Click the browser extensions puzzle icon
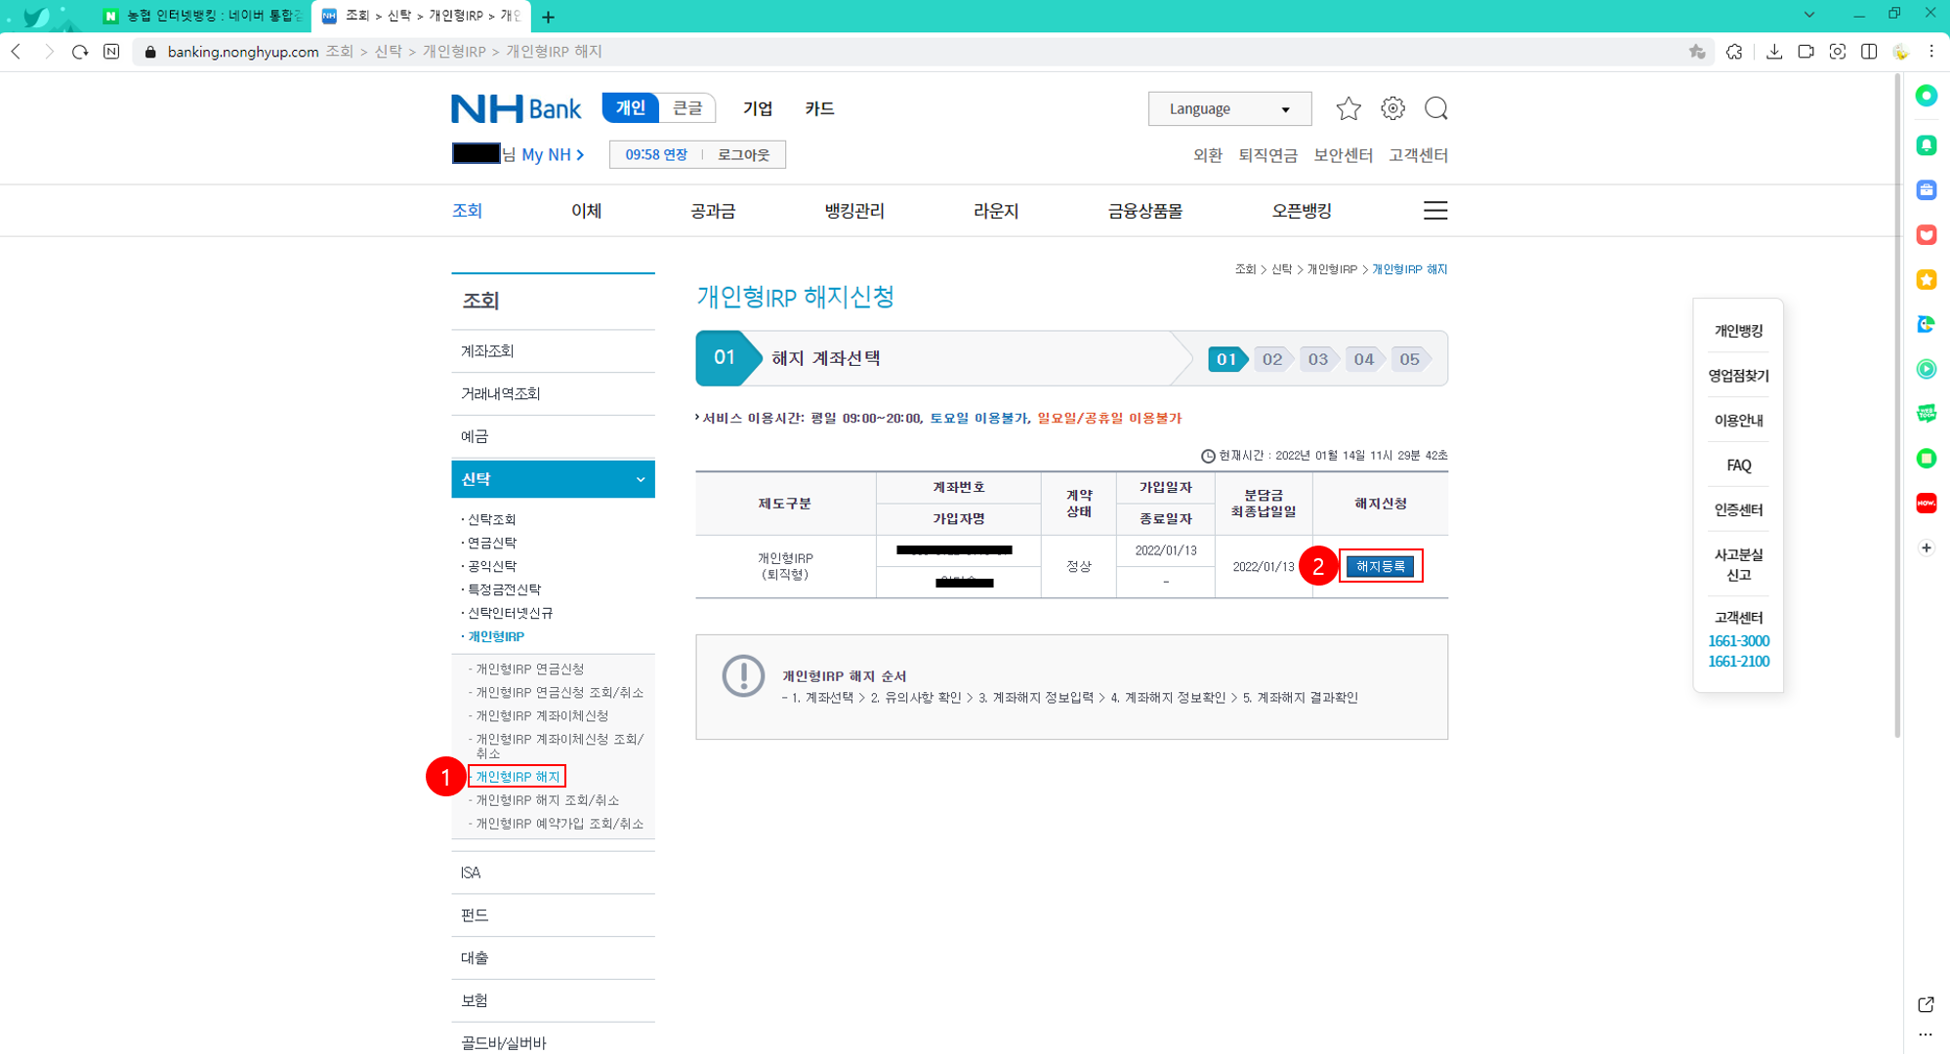The height and width of the screenshot is (1054, 1950). [x=1734, y=52]
